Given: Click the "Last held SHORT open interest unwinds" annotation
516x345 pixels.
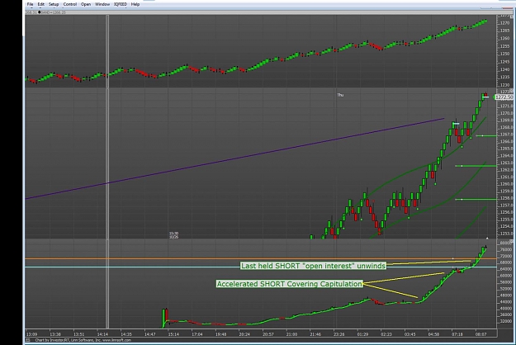Looking at the screenshot, I should pos(313,266).
